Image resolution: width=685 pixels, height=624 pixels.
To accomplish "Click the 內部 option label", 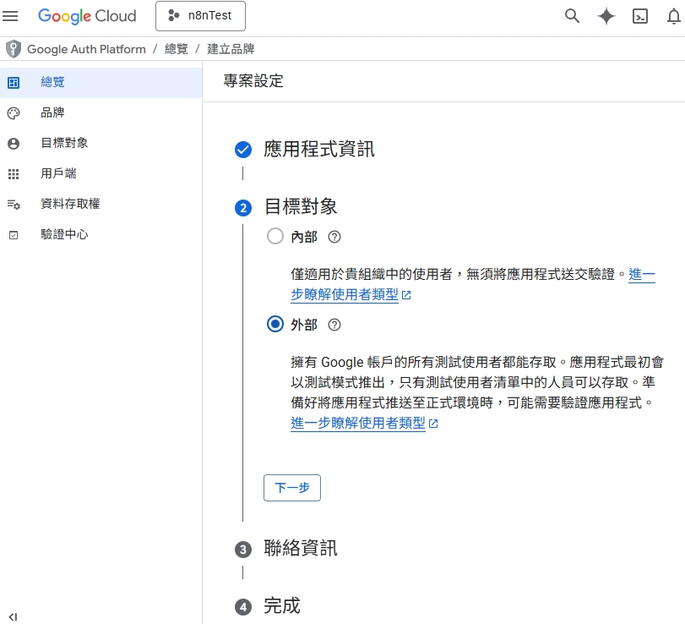I will [304, 237].
